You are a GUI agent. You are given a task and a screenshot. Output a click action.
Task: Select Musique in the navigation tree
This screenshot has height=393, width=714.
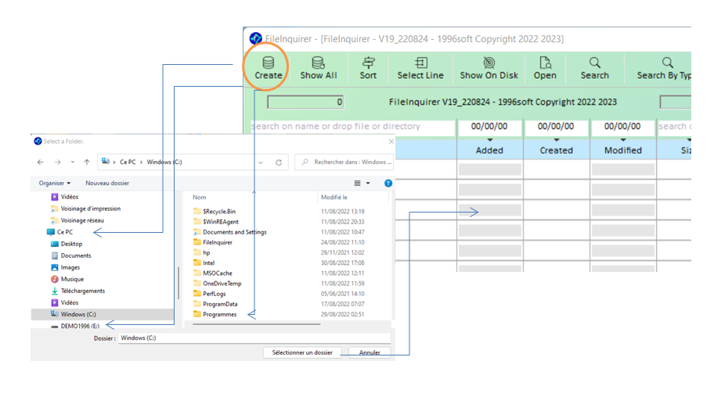click(x=72, y=280)
